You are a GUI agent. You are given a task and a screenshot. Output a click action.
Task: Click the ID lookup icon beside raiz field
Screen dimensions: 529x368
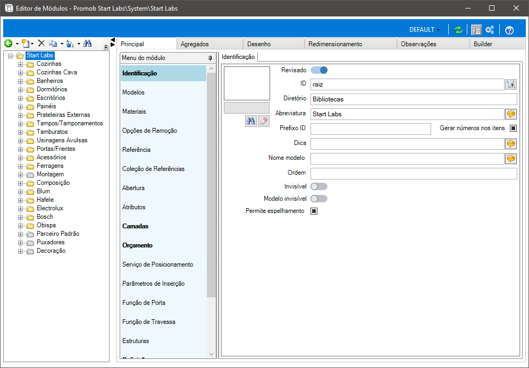[x=511, y=84]
